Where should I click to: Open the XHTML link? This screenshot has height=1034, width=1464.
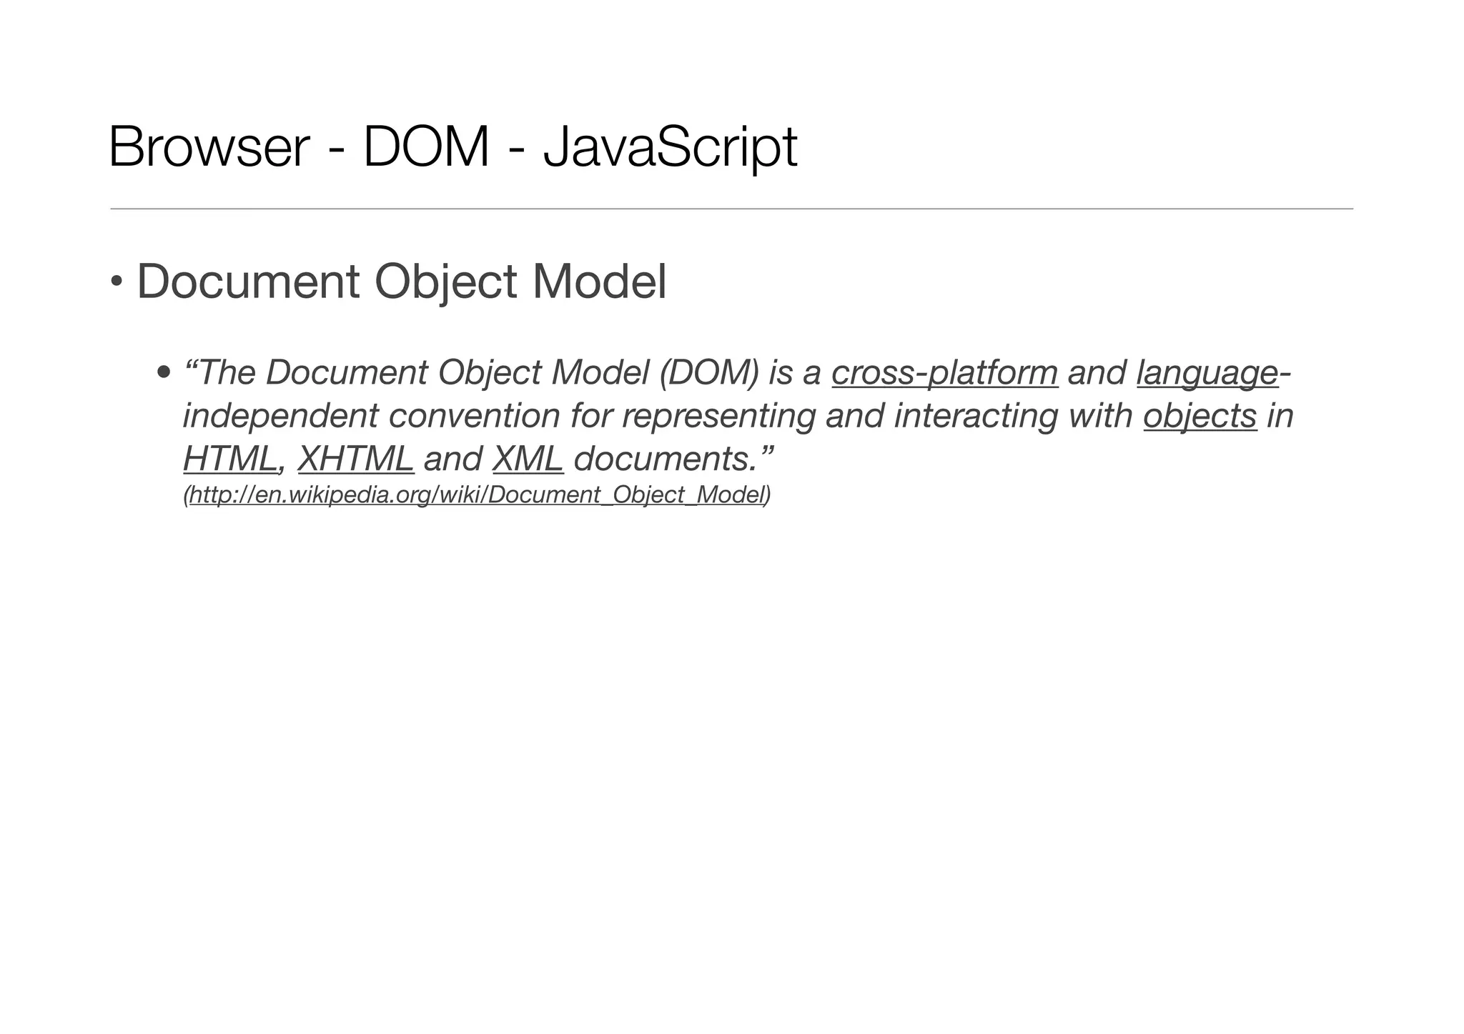[x=355, y=459]
